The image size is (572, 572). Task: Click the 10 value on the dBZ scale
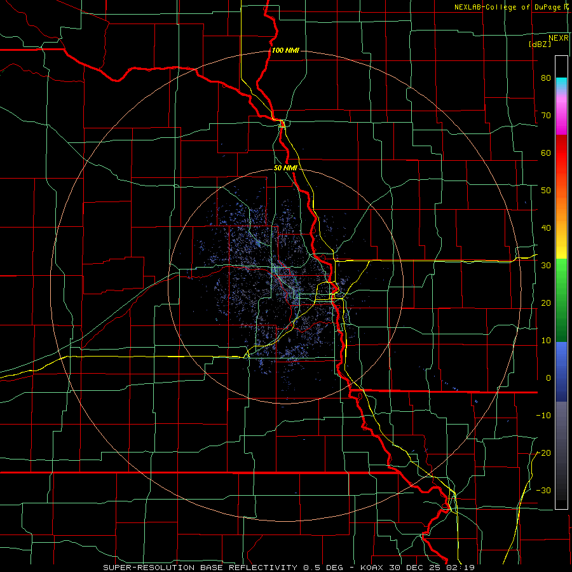(x=546, y=341)
